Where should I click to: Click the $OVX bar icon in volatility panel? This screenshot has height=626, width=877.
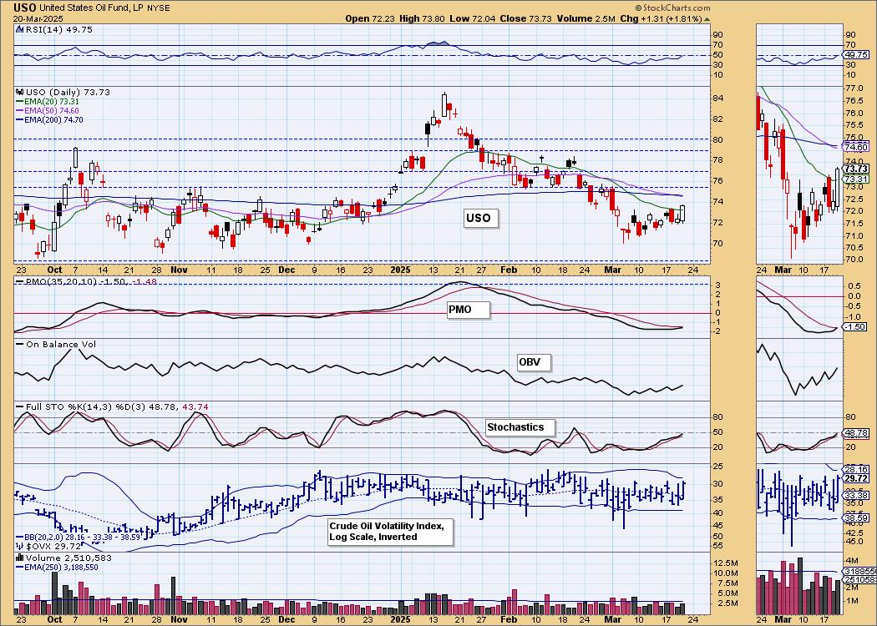(19, 545)
